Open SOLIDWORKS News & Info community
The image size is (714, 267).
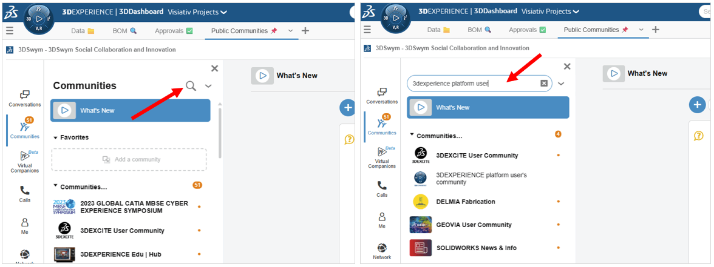pos(486,248)
